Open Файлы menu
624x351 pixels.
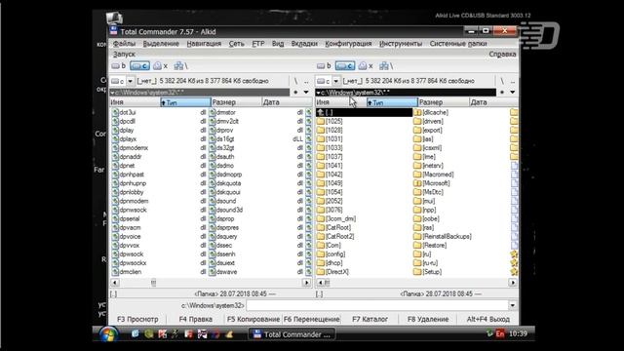click(x=124, y=44)
